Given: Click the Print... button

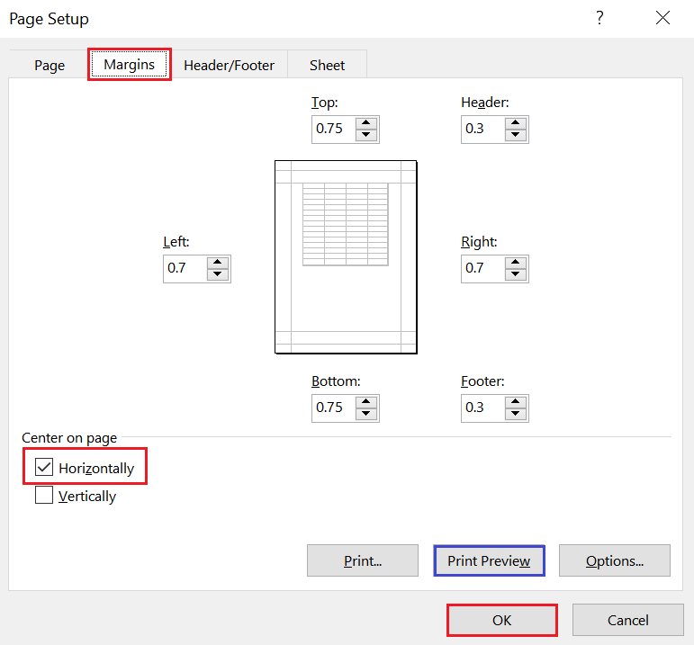Looking at the screenshot, I should [x=363, y=560].
